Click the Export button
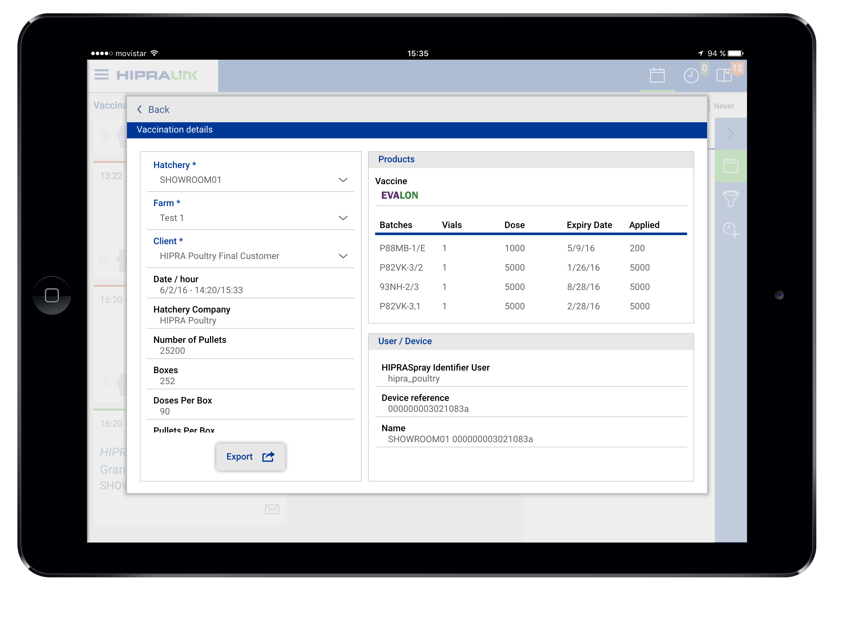The height and width of the screenshot is (617, 864). point(250,456)
